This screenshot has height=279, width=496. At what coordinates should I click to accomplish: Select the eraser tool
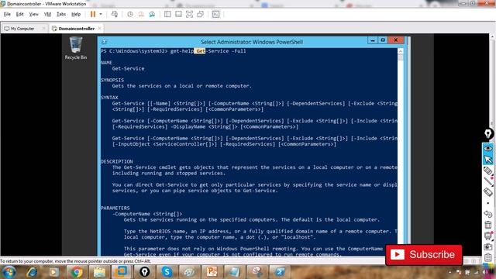click(x=487, y=192)
